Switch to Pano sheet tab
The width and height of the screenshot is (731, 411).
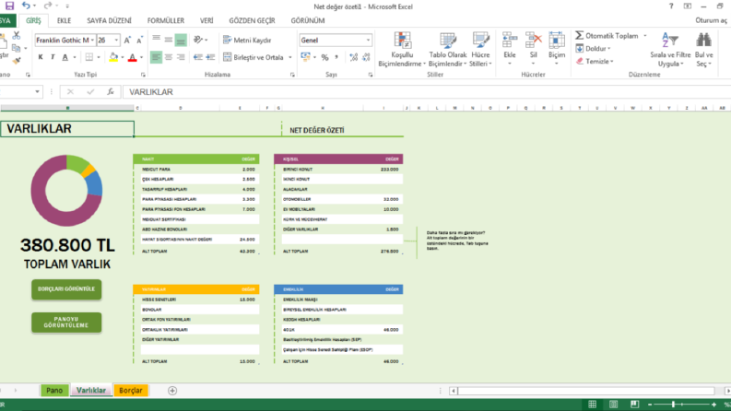tap(54, 391)
